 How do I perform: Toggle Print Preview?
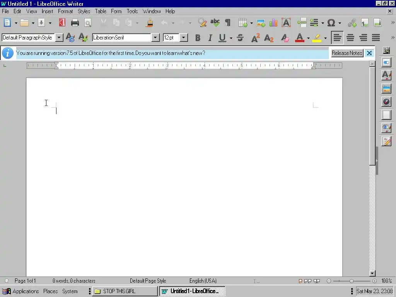tap(88, 23)
